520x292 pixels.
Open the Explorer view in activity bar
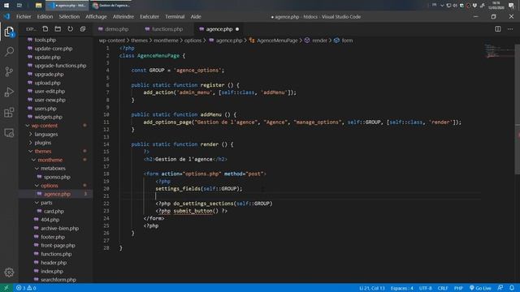pyautogui.click(x=9, y=32)
